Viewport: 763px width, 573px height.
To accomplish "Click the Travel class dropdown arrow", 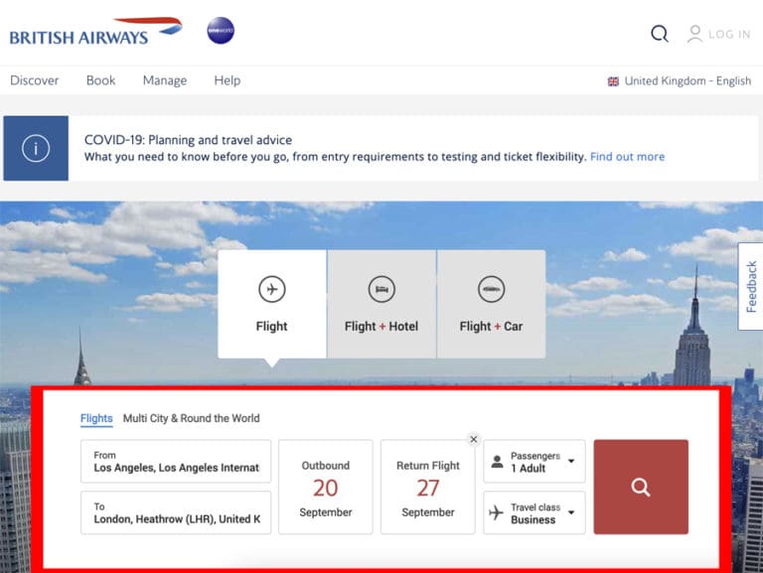I will [x=571, y=512].
